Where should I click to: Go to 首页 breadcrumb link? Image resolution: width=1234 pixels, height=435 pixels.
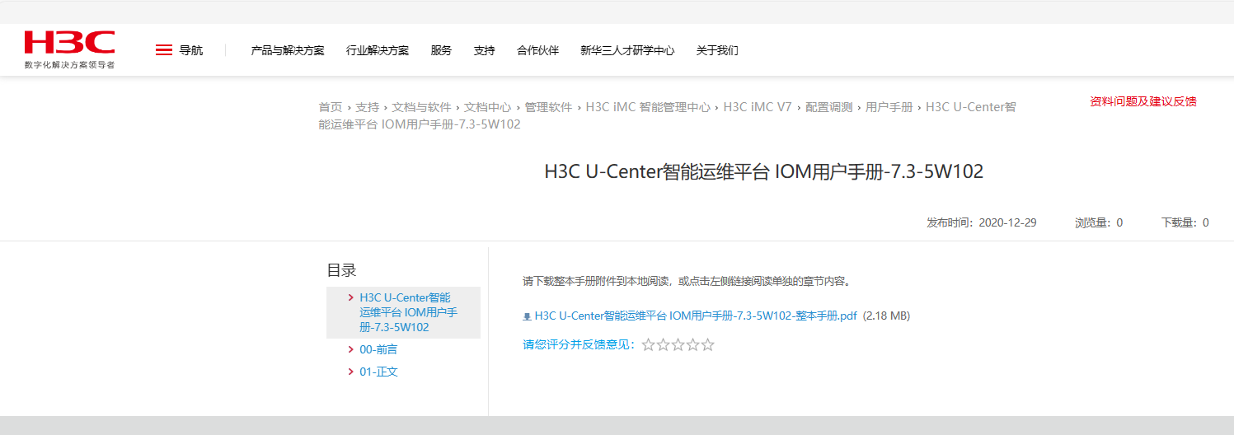[x=331, y=107]
